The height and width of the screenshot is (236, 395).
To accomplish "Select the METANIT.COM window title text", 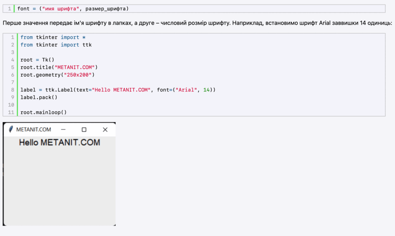I will click(34, 130).
